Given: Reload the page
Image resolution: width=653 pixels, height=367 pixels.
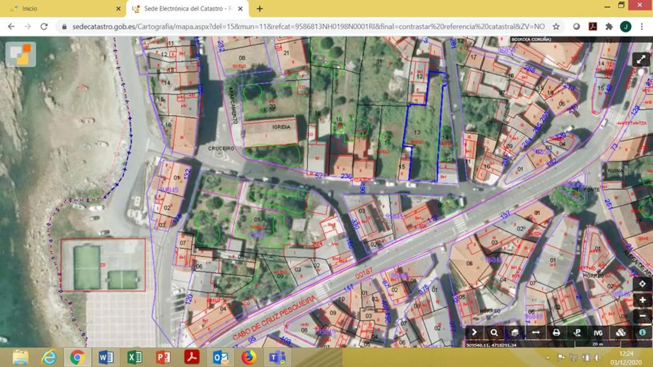Looking at the screenshot, I should 44,26.
